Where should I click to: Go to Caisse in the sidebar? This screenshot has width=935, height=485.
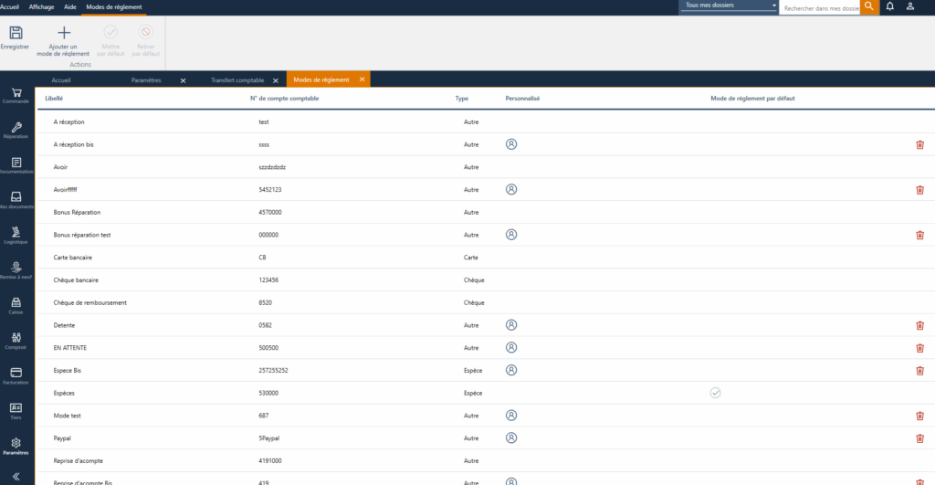pyautogui.click(x=16, y=302)
